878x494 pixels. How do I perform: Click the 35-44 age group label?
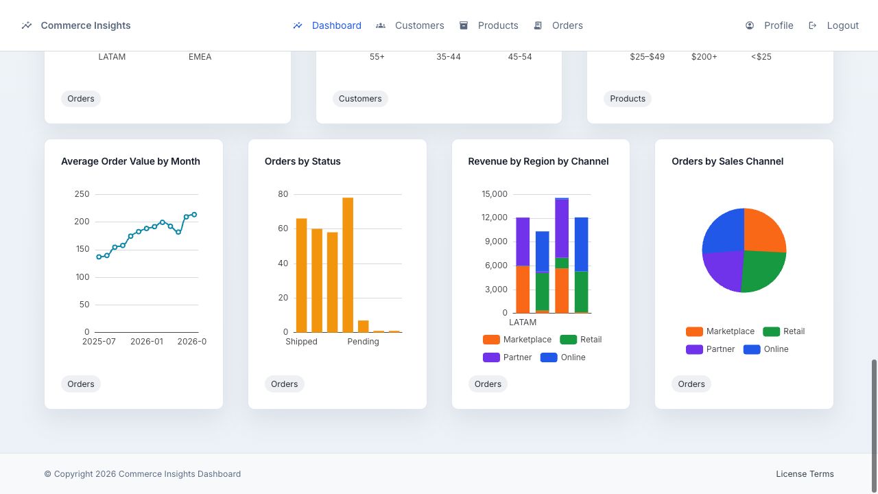click(449, 57)
